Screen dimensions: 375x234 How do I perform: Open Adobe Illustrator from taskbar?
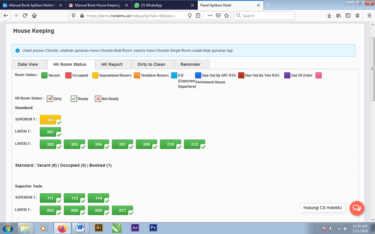point(98,227)
